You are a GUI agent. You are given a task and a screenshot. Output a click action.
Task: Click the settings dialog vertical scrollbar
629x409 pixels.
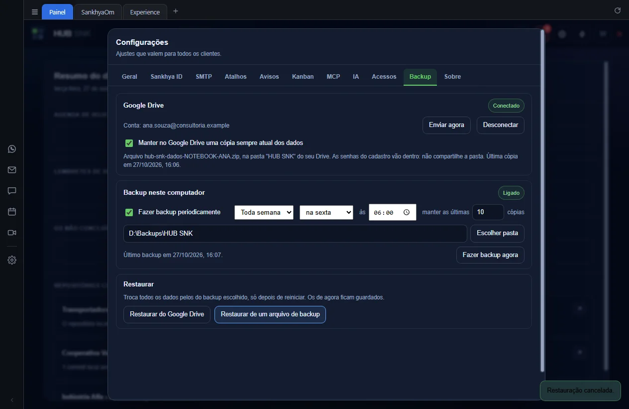(x=542, y=200)
